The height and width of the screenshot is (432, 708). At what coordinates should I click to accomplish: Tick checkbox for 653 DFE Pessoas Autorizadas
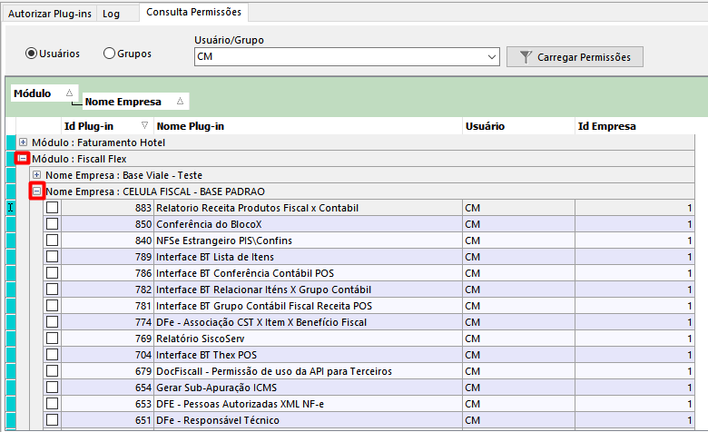(x=53, y=404)
